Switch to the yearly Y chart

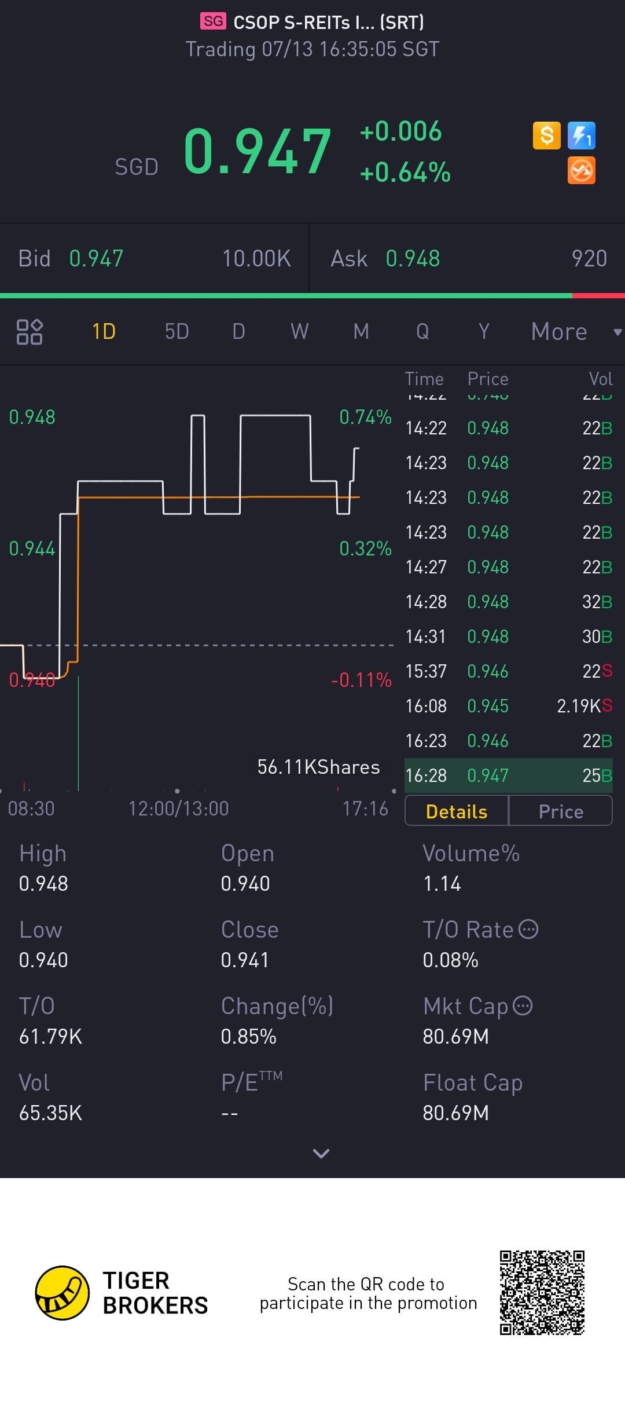(x=484, y=332)
